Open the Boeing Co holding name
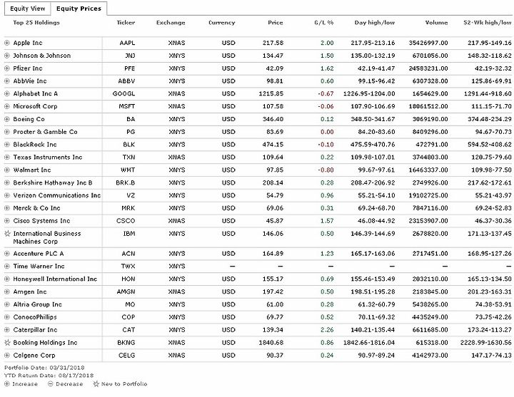Image resolution: width=514 pixels, height=397 pixels. (29, 119)
